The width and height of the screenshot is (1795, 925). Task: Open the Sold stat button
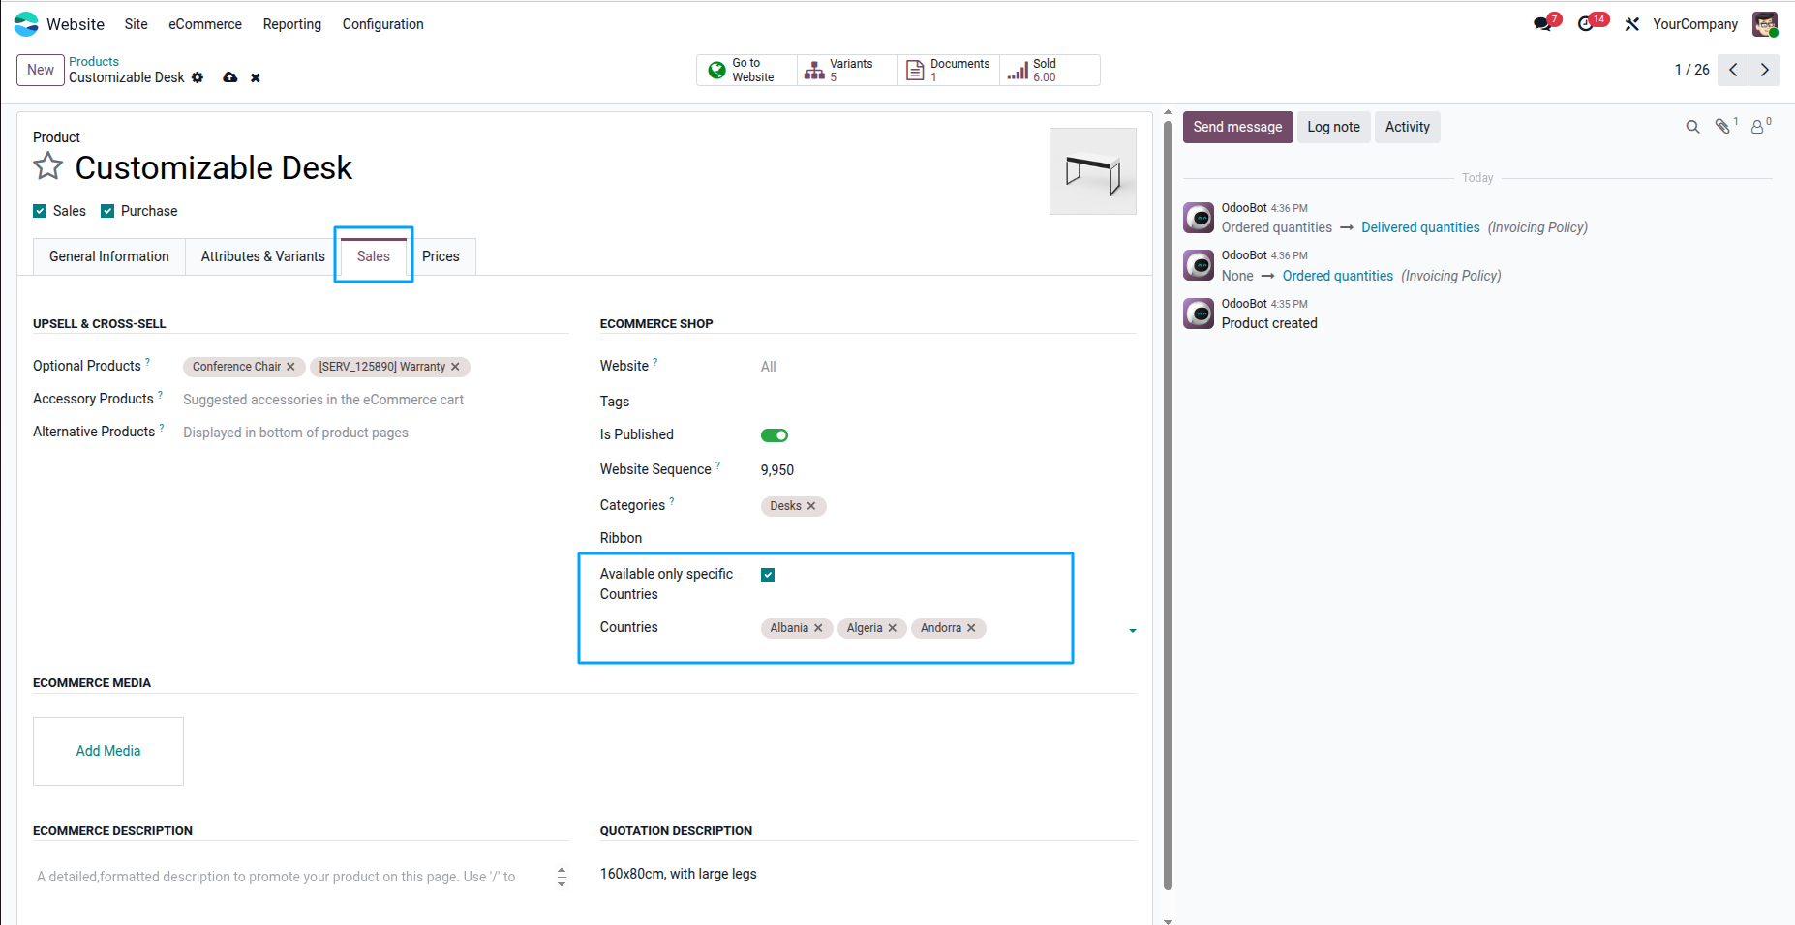coord(1050,70)
